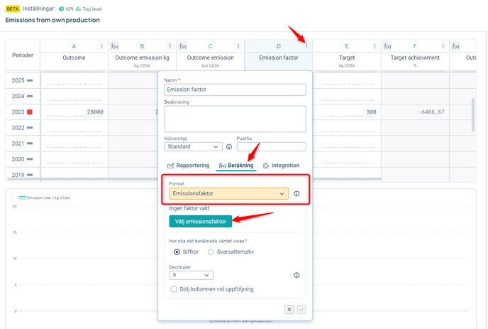This screenshot has height=329, width=488.
Task: Click the Välj emissionsfaktor button
Action: coord(201,221)
